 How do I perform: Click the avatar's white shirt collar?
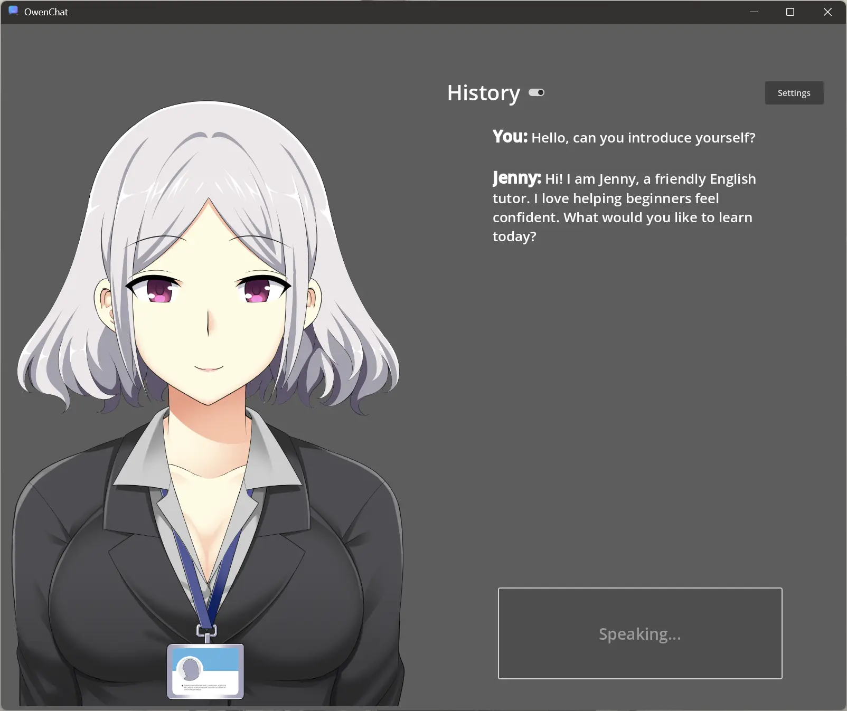pos(137,459)
